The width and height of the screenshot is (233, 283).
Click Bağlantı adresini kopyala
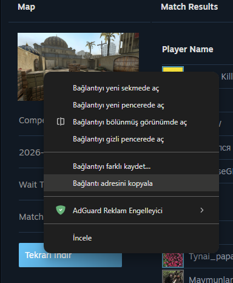point(131,183)
